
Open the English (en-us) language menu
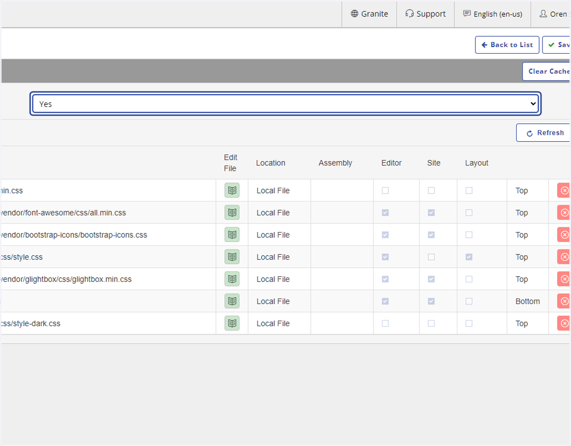click(492, 14)
